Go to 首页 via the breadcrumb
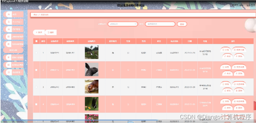This screenshot has height=123, width=256. [x=35, y=15]
